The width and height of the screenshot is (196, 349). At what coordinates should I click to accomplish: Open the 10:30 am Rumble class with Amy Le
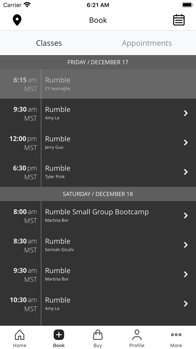pyautogui.click(x=98, y=304)
